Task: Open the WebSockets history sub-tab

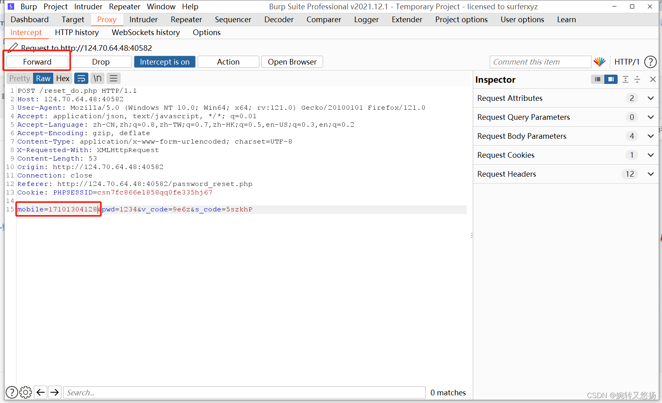Action: click(x=146, y=32)
